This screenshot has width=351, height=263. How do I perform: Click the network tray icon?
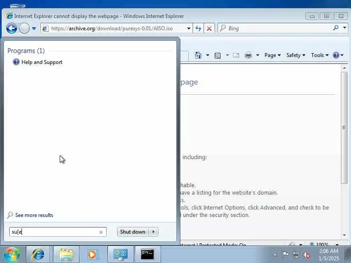[296, 255]
